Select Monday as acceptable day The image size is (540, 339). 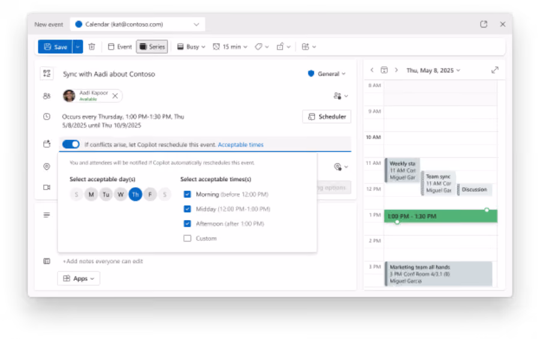(x=91, y=195)
